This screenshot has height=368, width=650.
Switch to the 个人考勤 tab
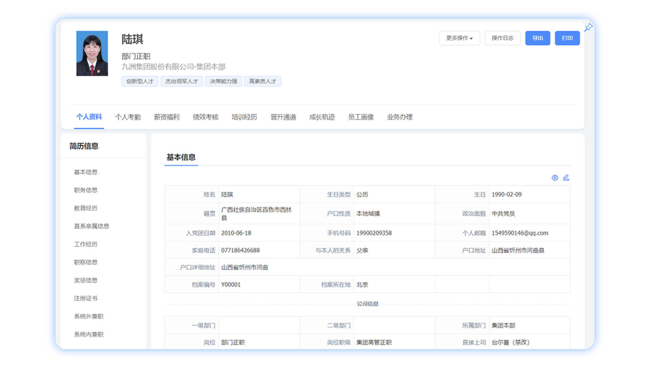point(128,117)
